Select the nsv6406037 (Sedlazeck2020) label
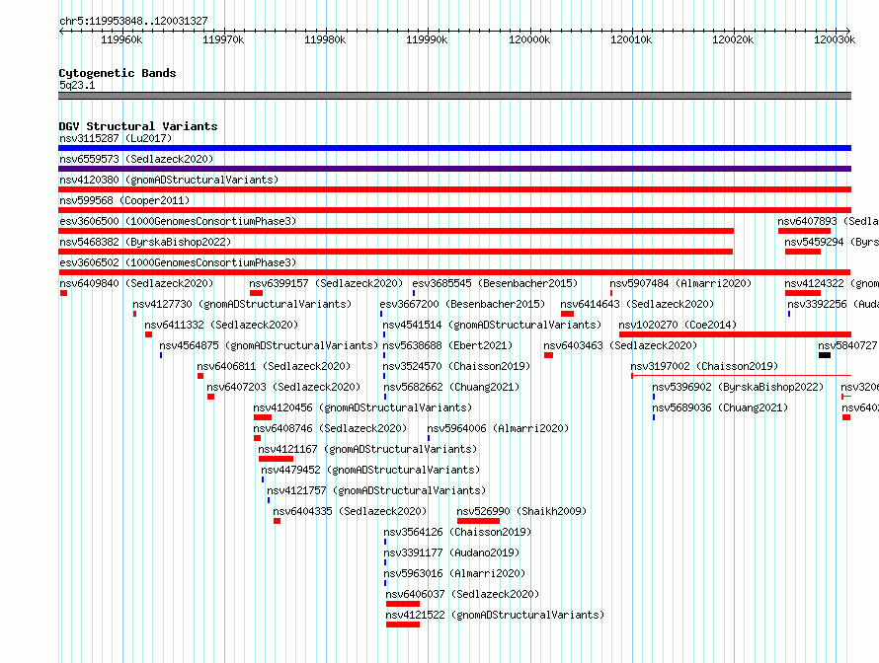The width and height of the screenshot is (879, 663). pyautogui.click(x=462, y=594)
